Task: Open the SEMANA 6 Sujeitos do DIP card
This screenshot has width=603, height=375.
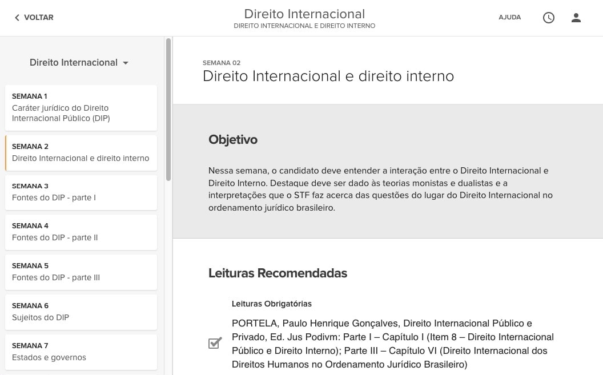Action: click(x=81, y=312)
